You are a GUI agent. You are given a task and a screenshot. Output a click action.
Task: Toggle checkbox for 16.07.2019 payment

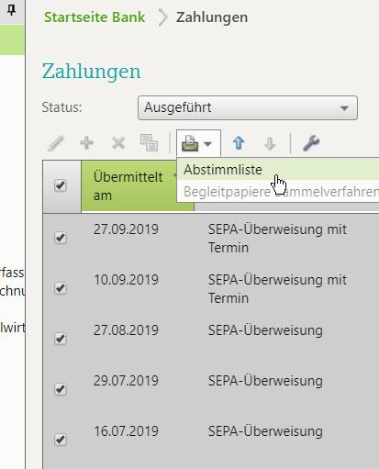click(61, 440)
